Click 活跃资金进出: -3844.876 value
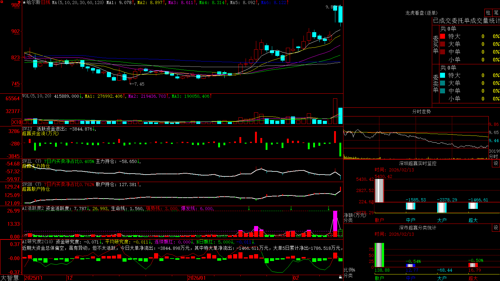500x281 pixels. pyautogui.click(x=66, y=129)
